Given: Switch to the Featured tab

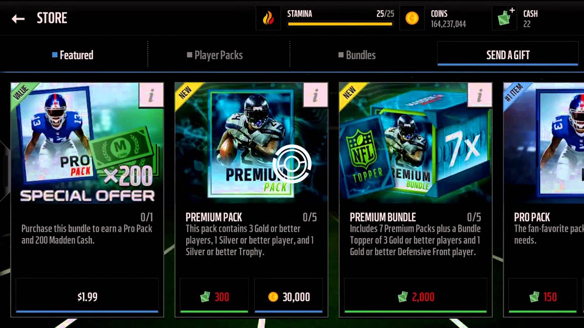Looking at the screenshot, I should (73, 55).
